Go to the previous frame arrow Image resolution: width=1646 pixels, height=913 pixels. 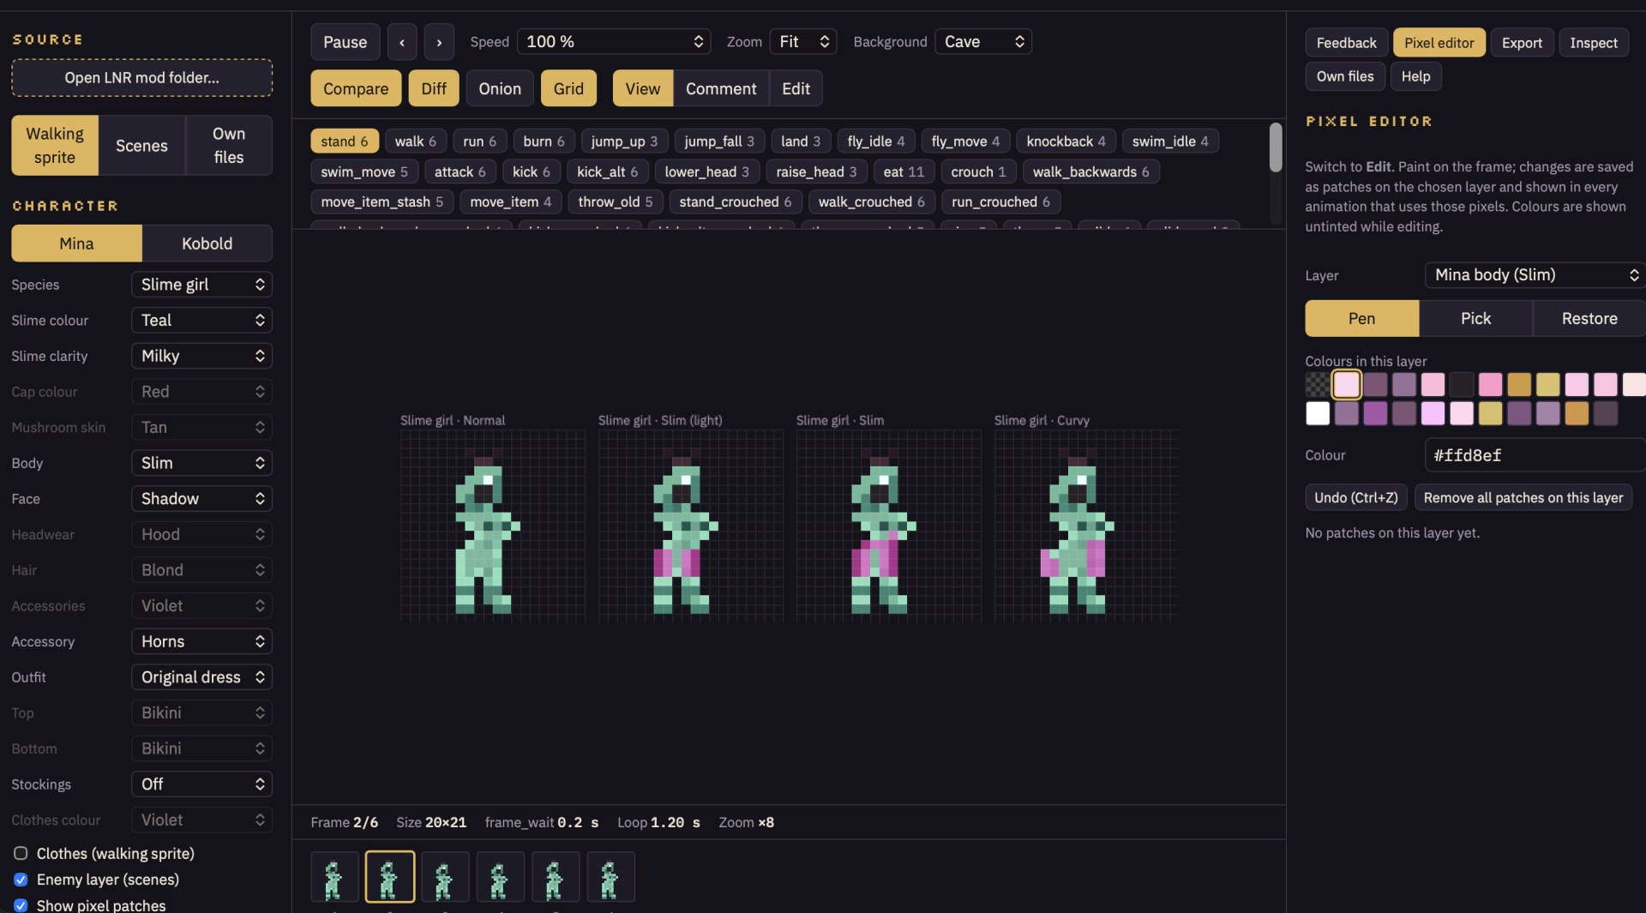click(402, 42)
